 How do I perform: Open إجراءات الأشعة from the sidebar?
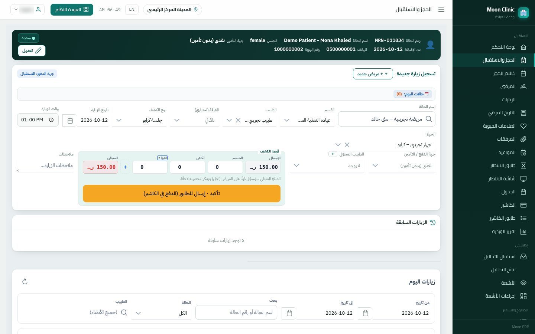(x=493, y=296)
